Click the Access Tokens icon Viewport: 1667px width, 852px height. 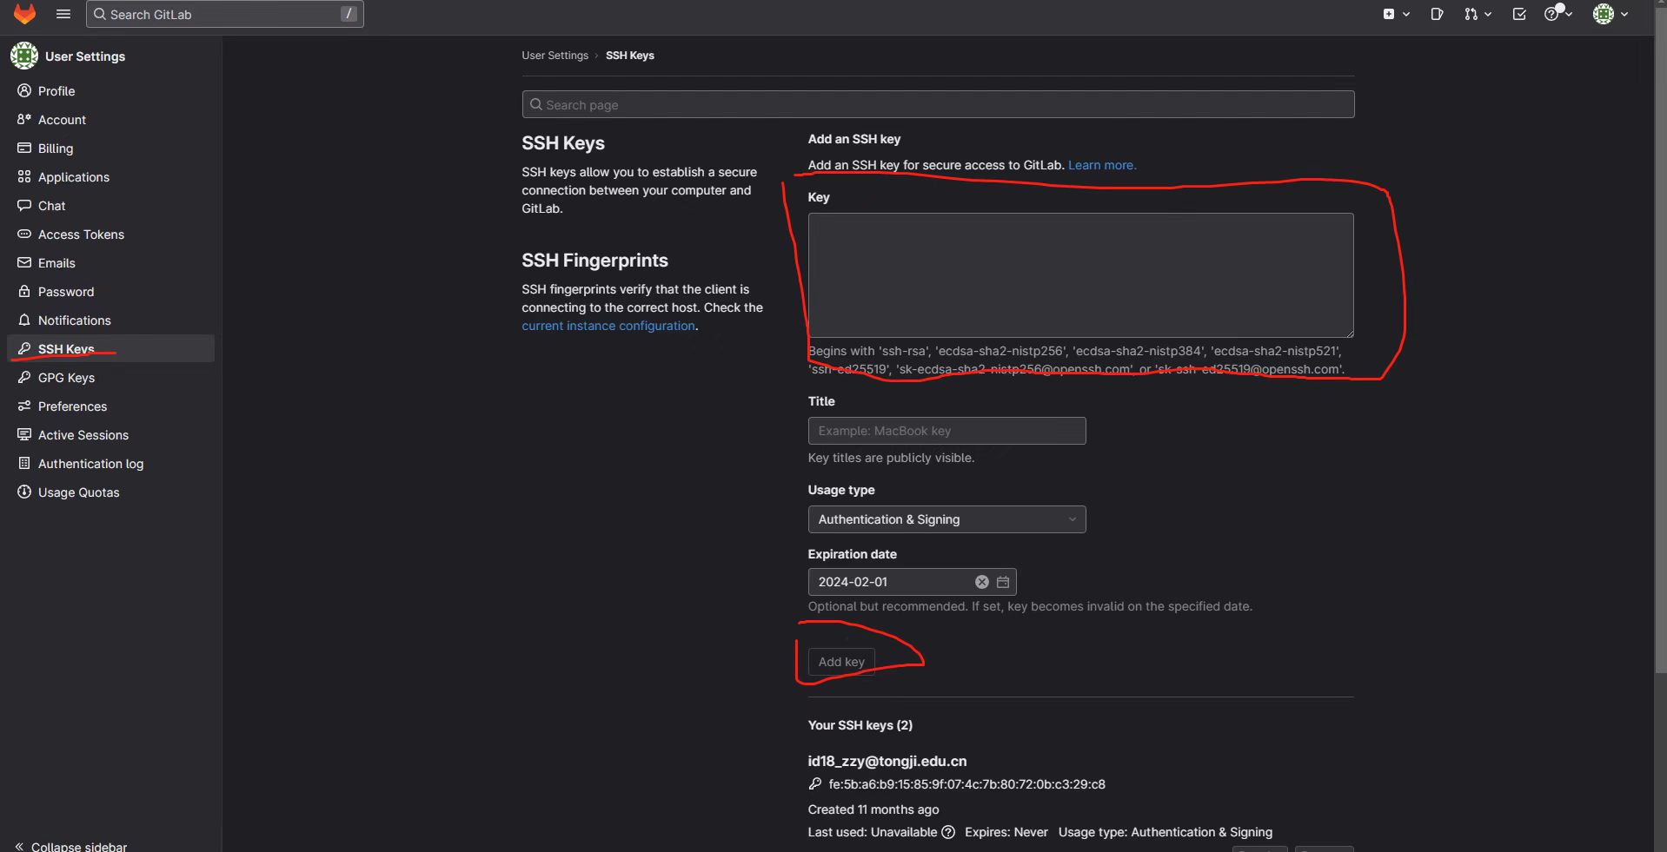pyautogui.click(x=24, y=234)
